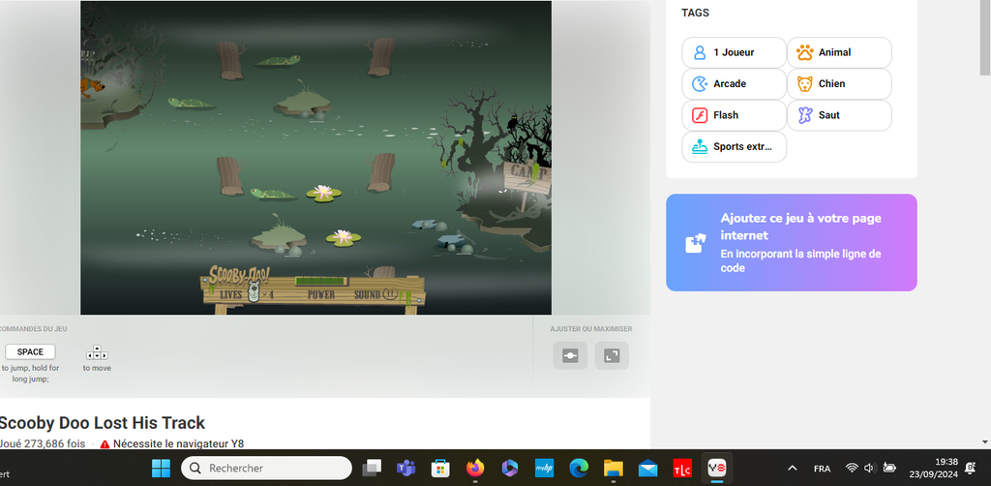Open the Arcade tag
Viewport: 991px width, 486px height.
tap(734, 84)
